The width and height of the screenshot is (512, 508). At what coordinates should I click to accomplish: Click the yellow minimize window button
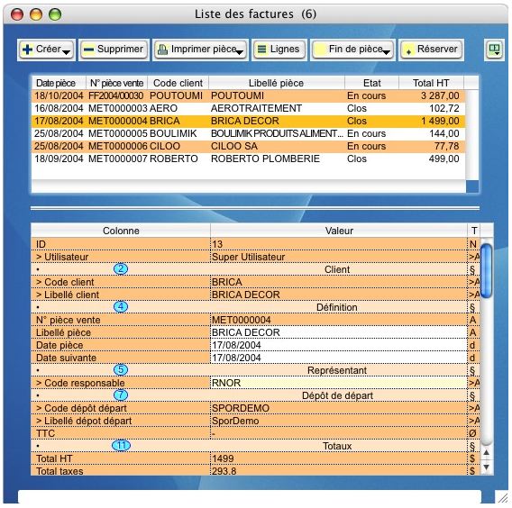[36, 14]
